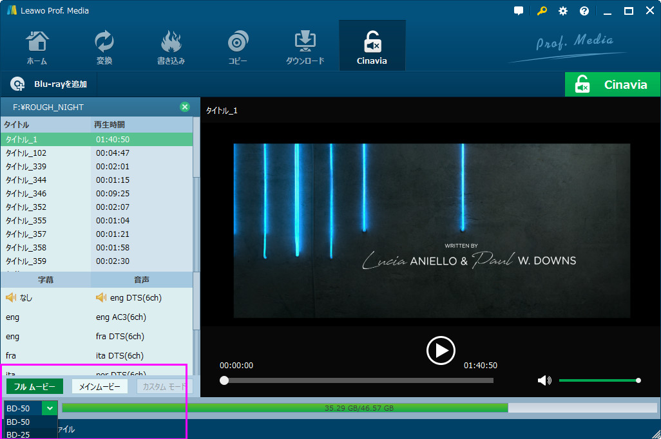Choose BD-25 from dropdown list
The width and height of the screenshot is (661, 439).
click(x=30, y=434)
